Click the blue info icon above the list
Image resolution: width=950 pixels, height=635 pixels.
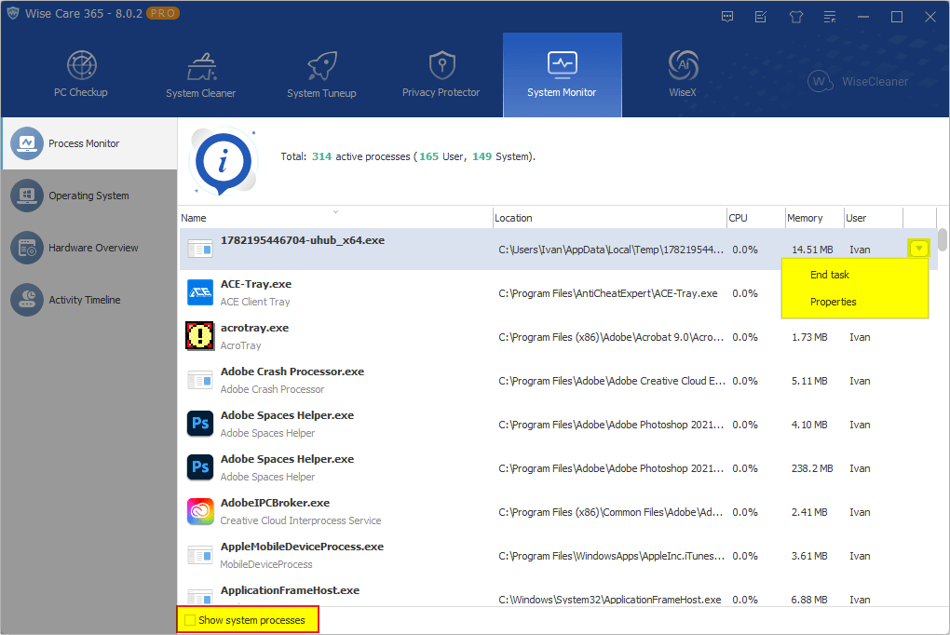[x=224, y=162]
